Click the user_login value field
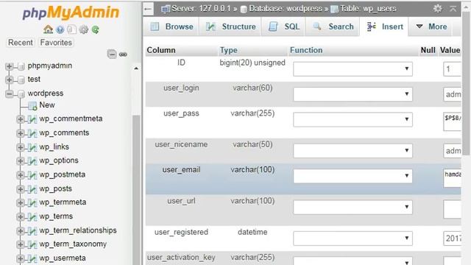Viewport: 471px width, 265px height. 452,94
